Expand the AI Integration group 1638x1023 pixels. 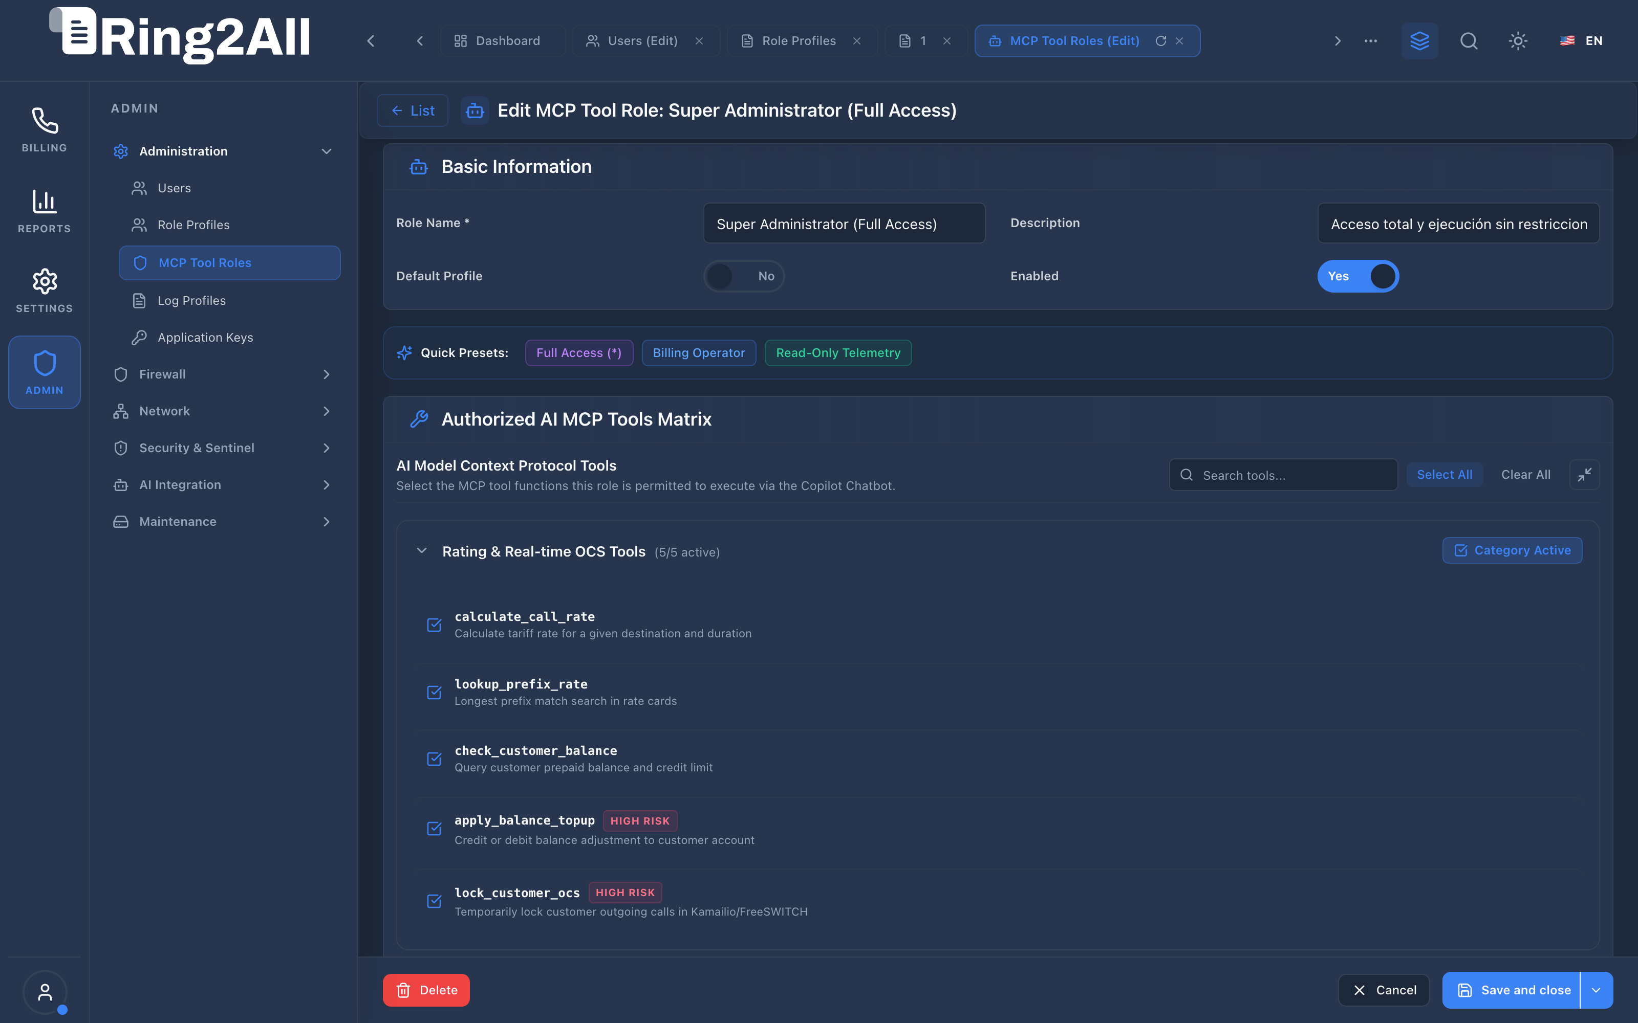click(x=223, y=484)
